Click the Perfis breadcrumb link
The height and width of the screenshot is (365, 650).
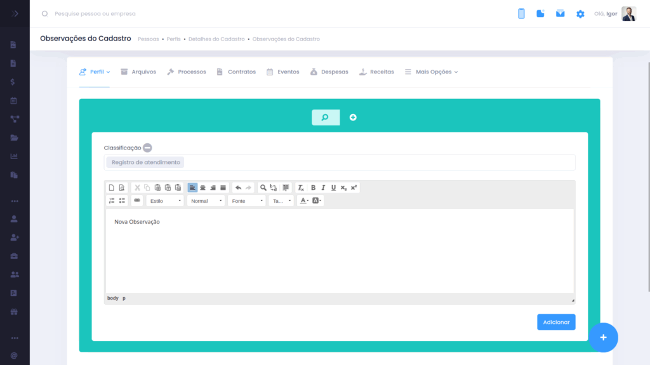[x=174, y=39]
